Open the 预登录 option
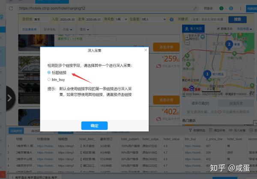The image size is (257, 179). click(x=208, y=8)
